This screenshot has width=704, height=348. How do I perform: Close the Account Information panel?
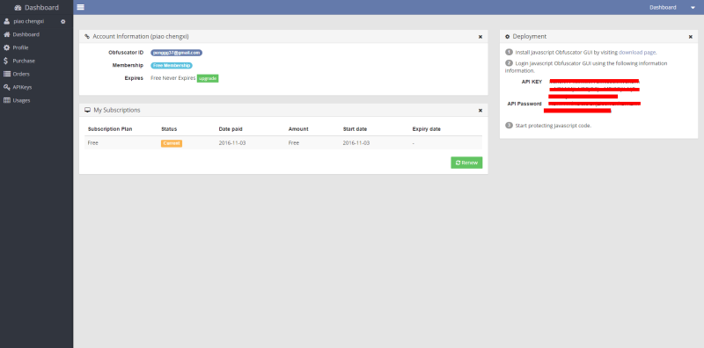click(x=480, y=37)
